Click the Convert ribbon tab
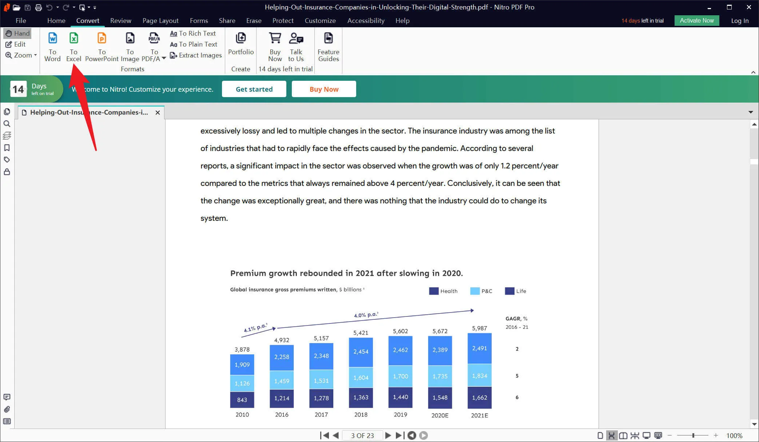Viewport: 759px width, 442px height. coord(87,20)
